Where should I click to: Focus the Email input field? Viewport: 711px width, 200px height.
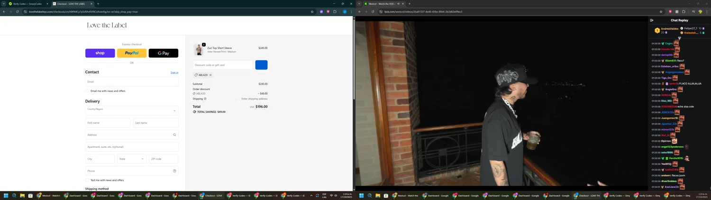[x=132, y=82]
